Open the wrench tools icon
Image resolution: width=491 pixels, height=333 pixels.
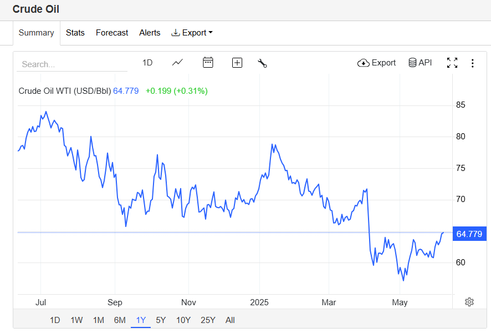[x=263, y=63]
